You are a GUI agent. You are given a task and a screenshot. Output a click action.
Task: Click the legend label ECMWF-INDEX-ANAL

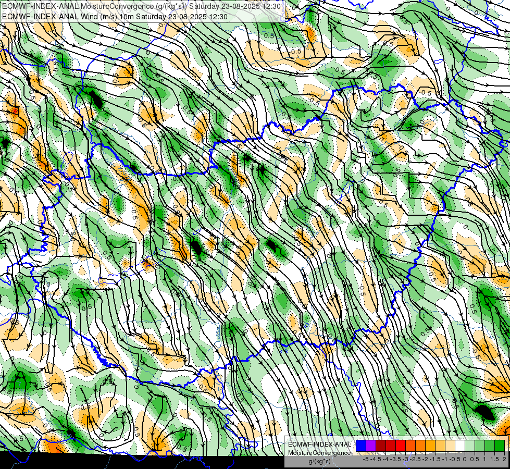click(320, 445)
